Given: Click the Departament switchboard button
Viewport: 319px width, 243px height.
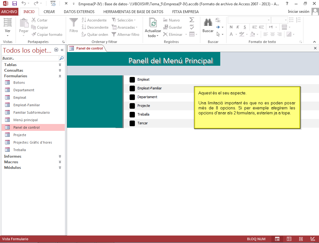Looking at the screenshot, I should click(x=132, y=97).
